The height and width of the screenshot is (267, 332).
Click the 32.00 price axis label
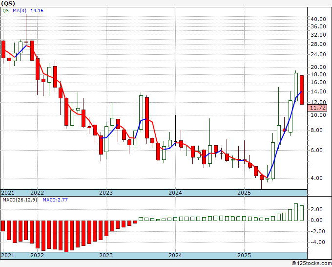point(318,35)
